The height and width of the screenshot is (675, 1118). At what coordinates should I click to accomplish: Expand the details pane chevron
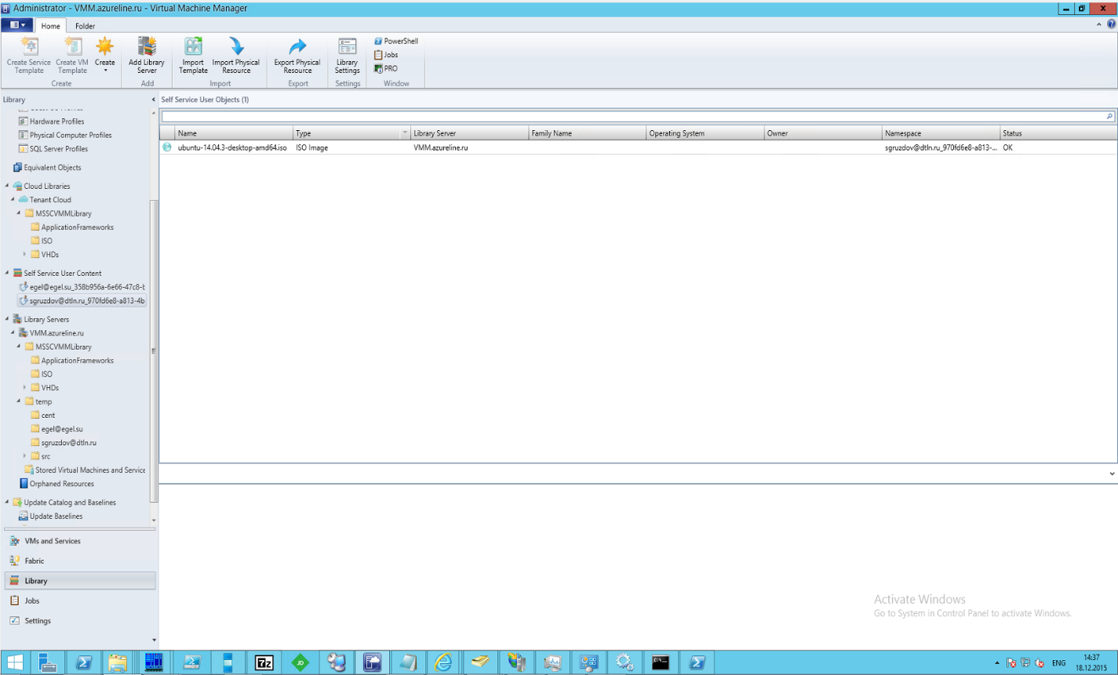point(1112,474)
